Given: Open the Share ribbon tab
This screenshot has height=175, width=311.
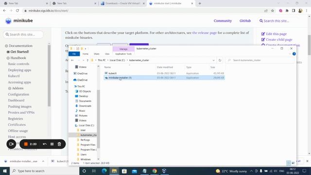Looking at the screenshot, I should point(97,54).
